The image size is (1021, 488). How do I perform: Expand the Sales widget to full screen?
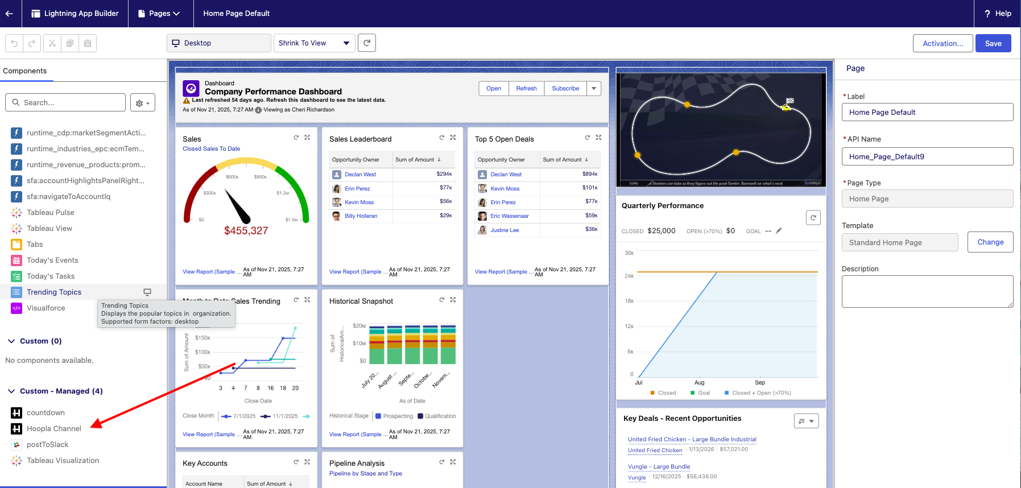307,138
